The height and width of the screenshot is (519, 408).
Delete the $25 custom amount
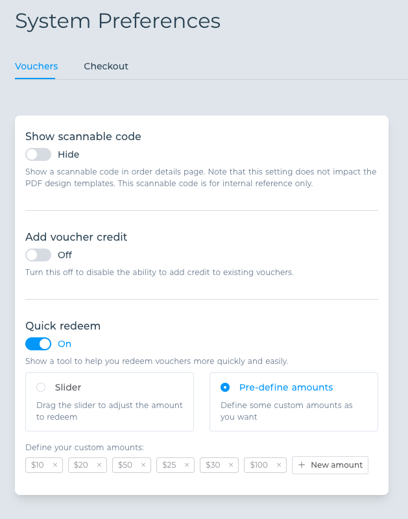pyautogui.click(x=187, y=465)
